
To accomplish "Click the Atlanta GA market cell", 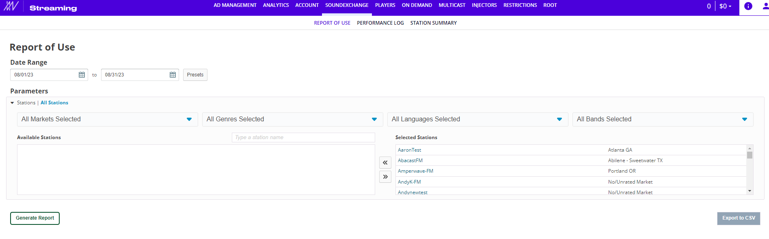I will (x=620, y=150).
